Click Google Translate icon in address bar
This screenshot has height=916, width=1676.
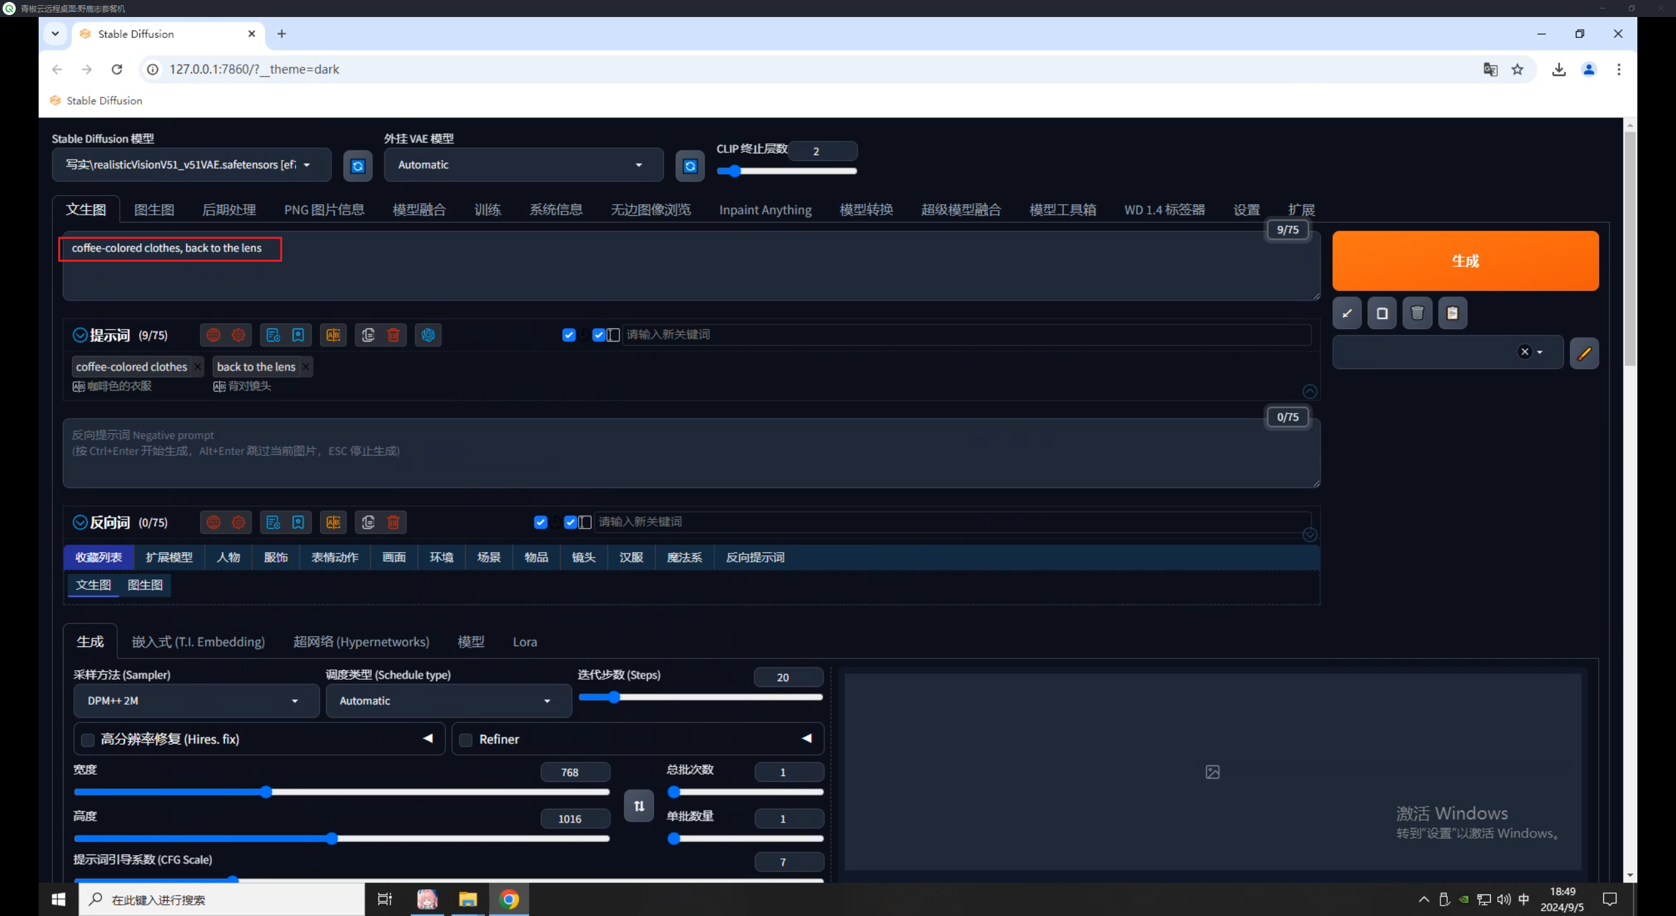click(x=1490, y=69)
